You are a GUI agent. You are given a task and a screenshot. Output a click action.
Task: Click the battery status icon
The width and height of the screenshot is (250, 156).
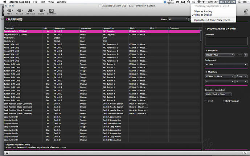tap(216, 2)
